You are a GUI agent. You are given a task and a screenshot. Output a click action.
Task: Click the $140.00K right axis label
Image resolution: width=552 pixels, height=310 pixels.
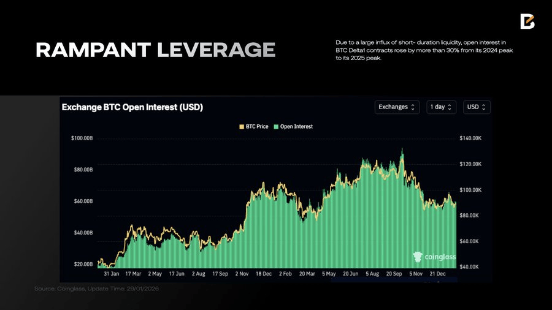[x=470, y=138]
